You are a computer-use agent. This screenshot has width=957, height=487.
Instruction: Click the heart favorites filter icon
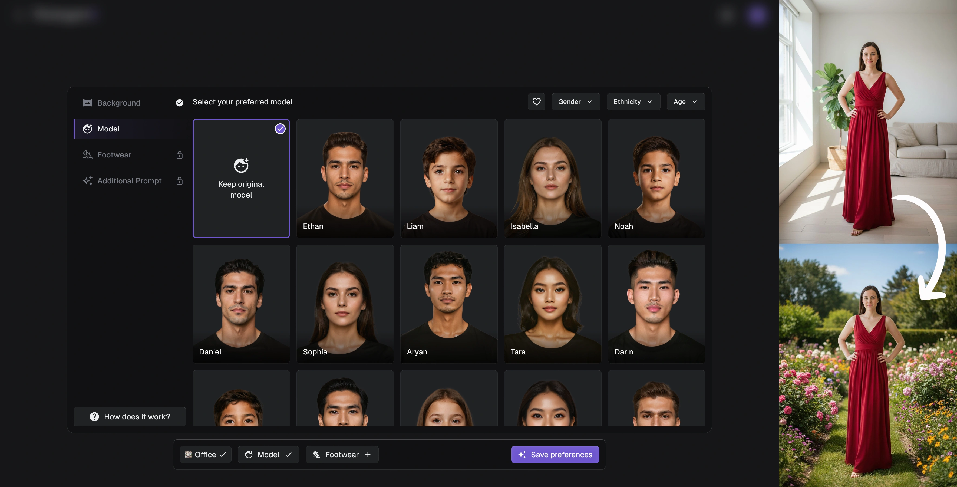536,101
